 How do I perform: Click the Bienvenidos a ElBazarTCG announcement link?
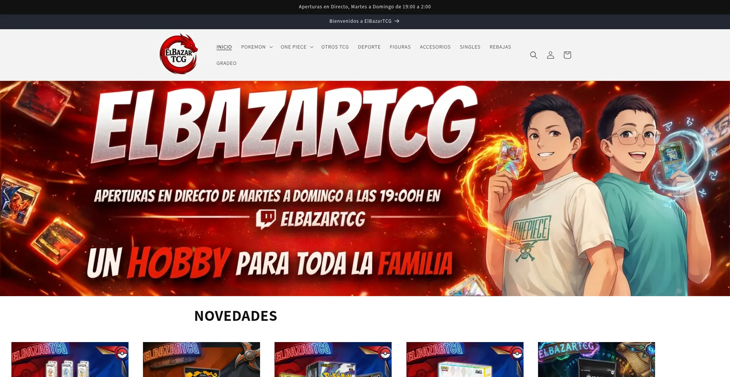[364, 21]
